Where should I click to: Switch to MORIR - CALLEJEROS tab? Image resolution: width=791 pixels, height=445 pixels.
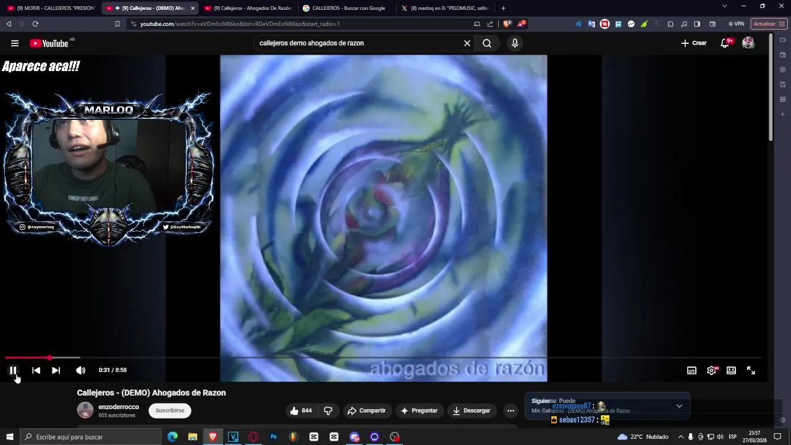coord(51,8)
